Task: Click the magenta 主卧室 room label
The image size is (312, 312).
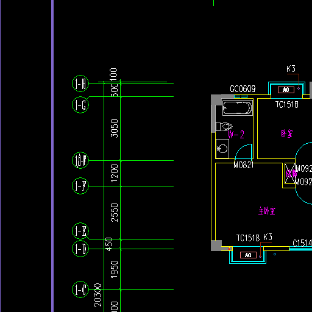Action: point(267,211)
